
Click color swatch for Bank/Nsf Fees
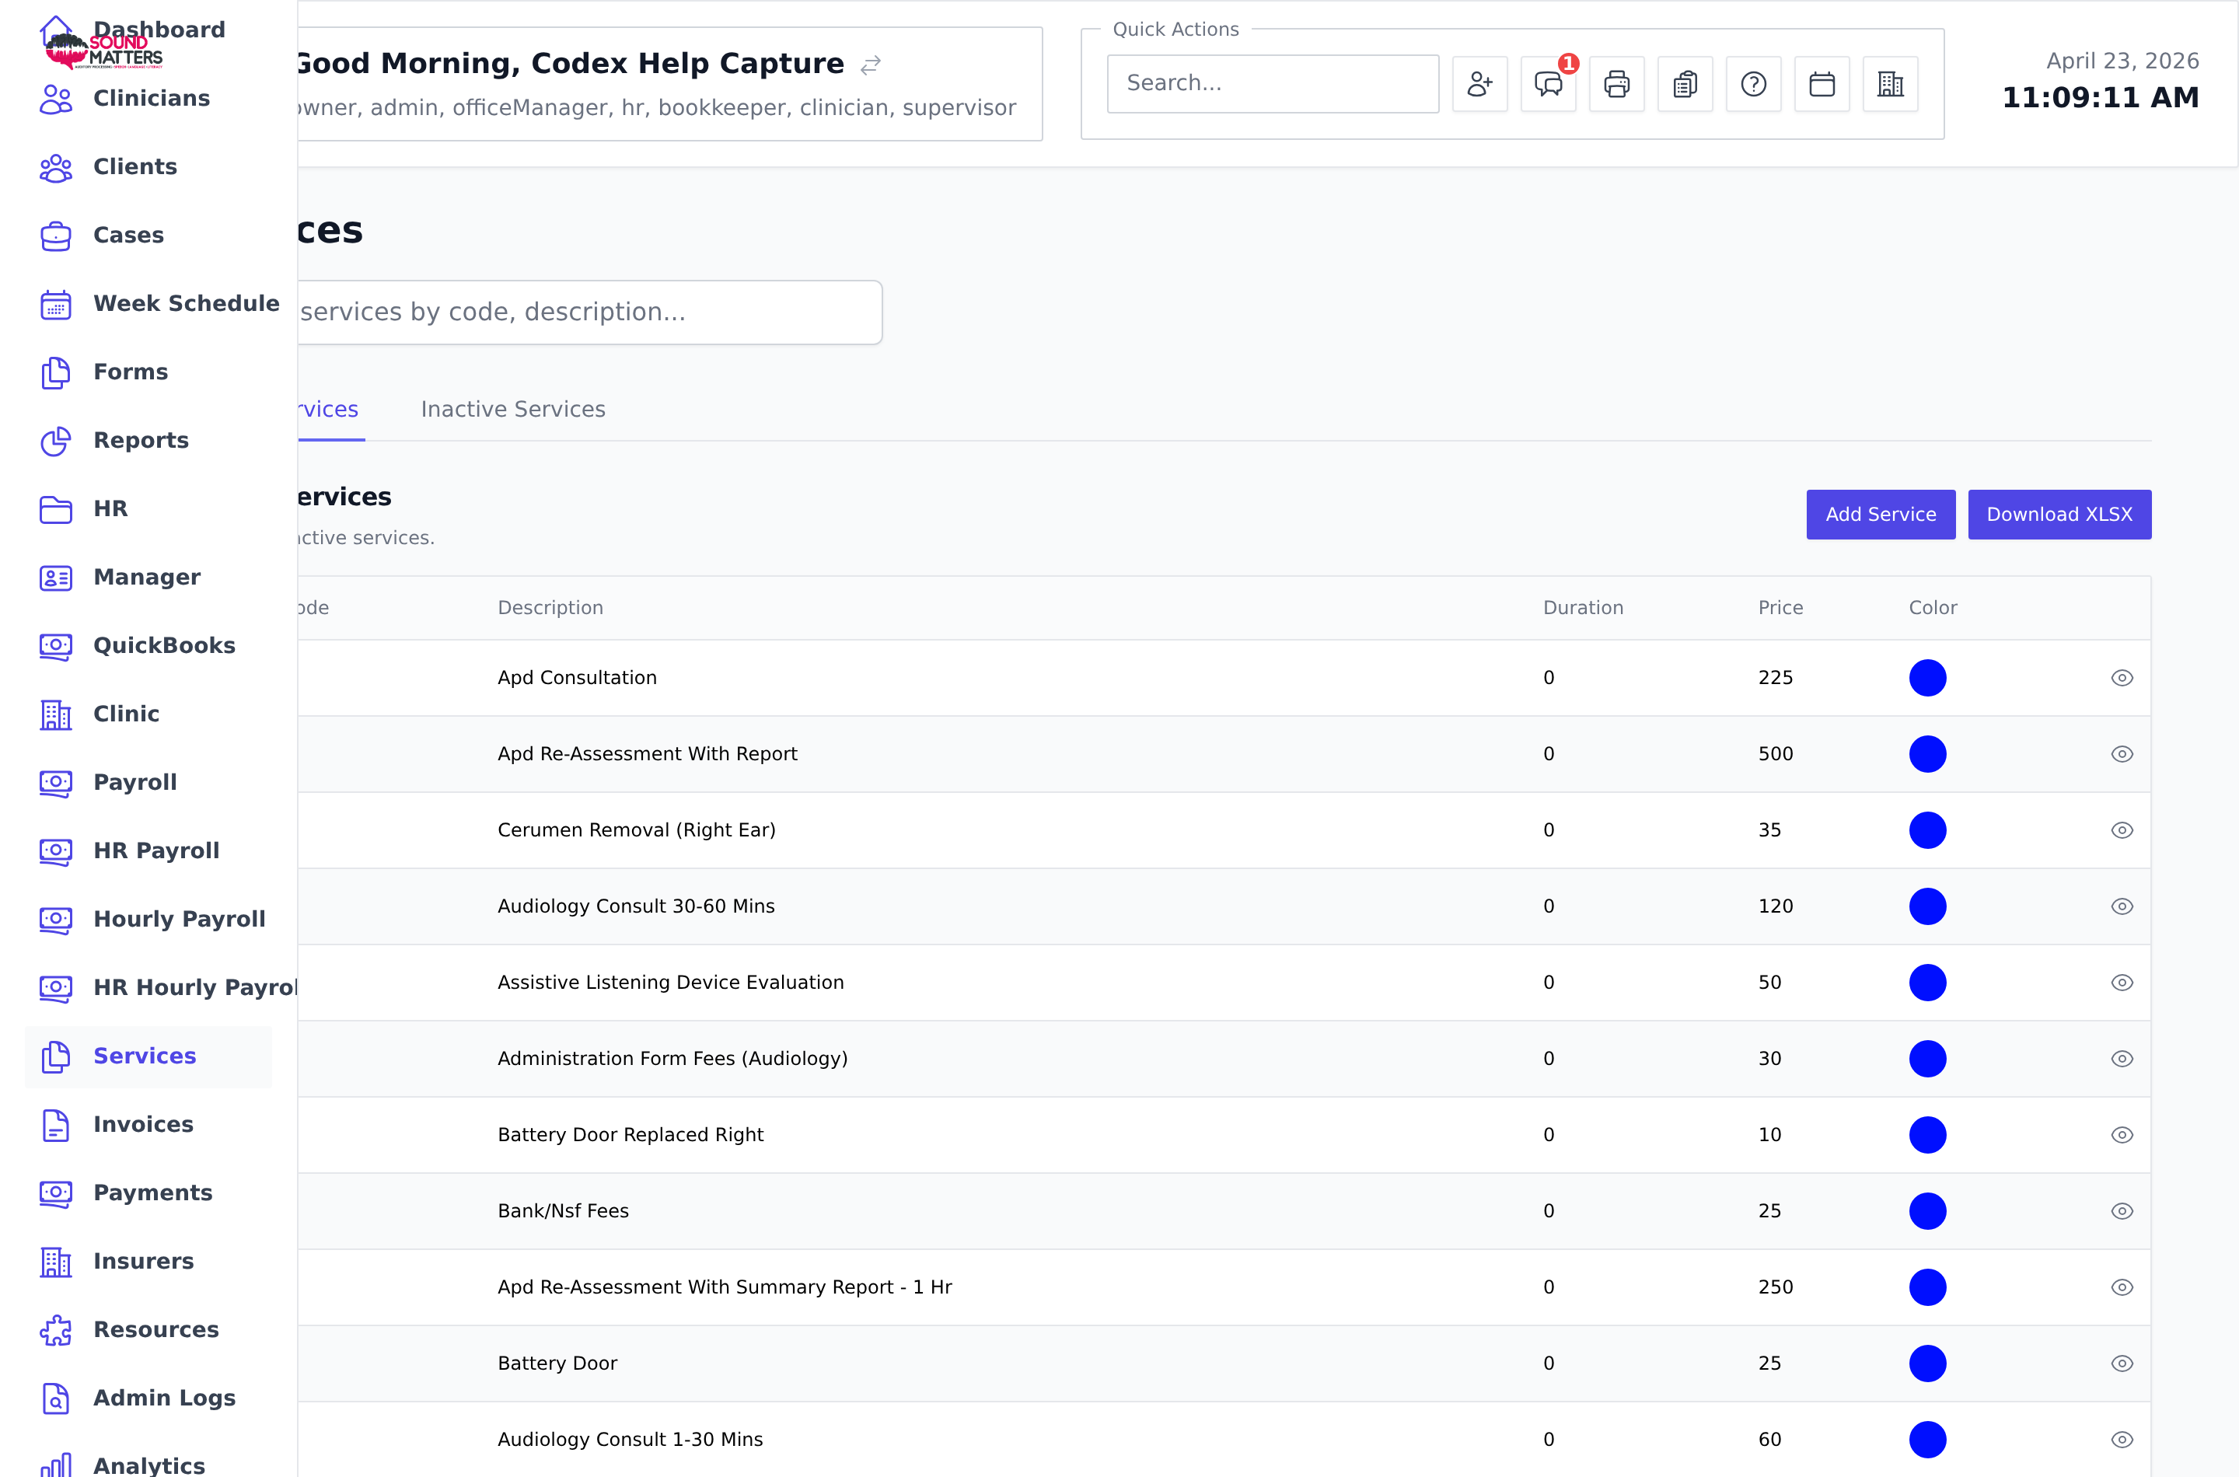(1927, 1211)
